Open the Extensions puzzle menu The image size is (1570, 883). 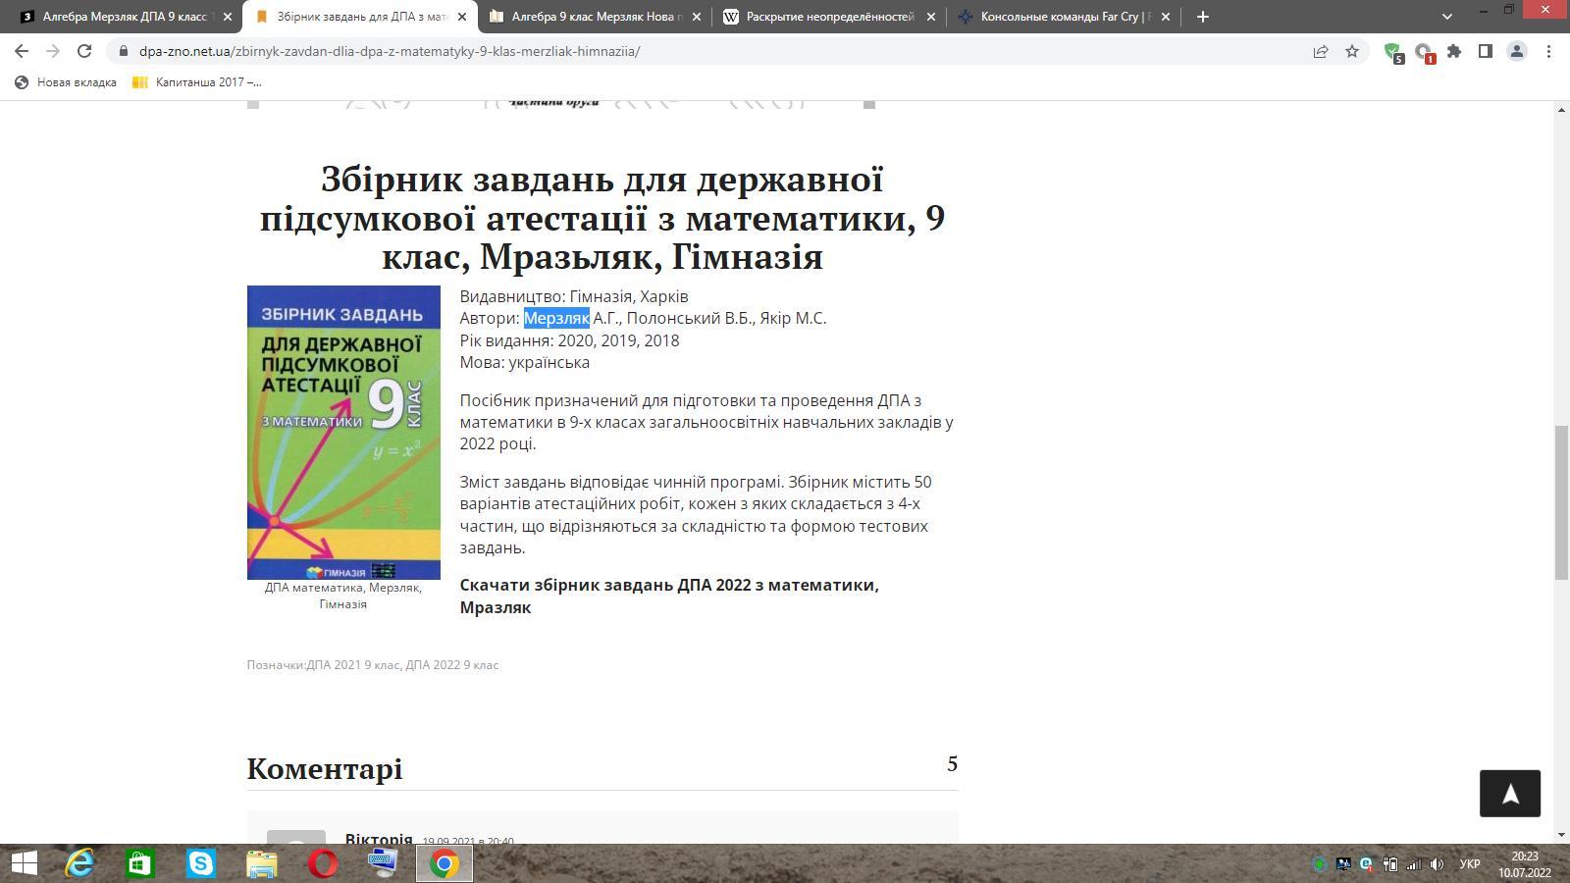click(1454, 51)
